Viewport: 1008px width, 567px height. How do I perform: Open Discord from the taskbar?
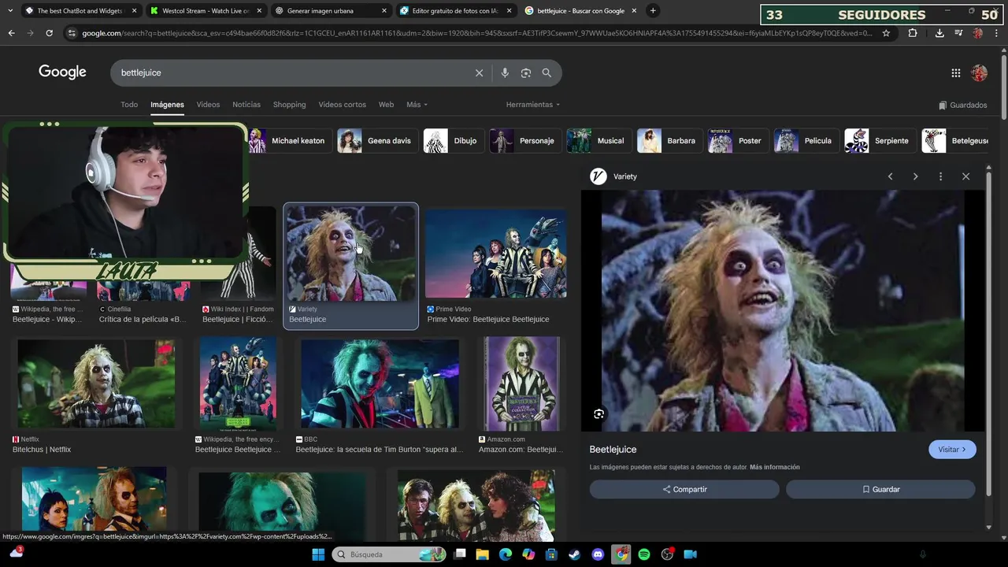tap(598, 554)
